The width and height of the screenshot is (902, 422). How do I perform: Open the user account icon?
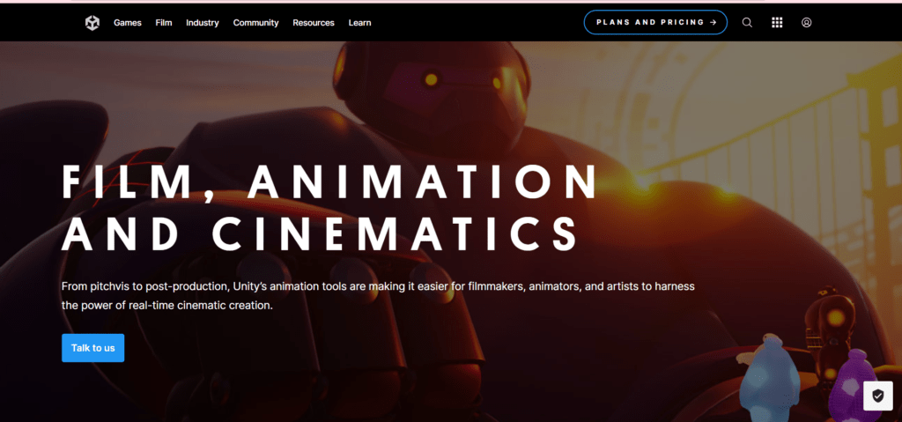(x=807, y=22)
